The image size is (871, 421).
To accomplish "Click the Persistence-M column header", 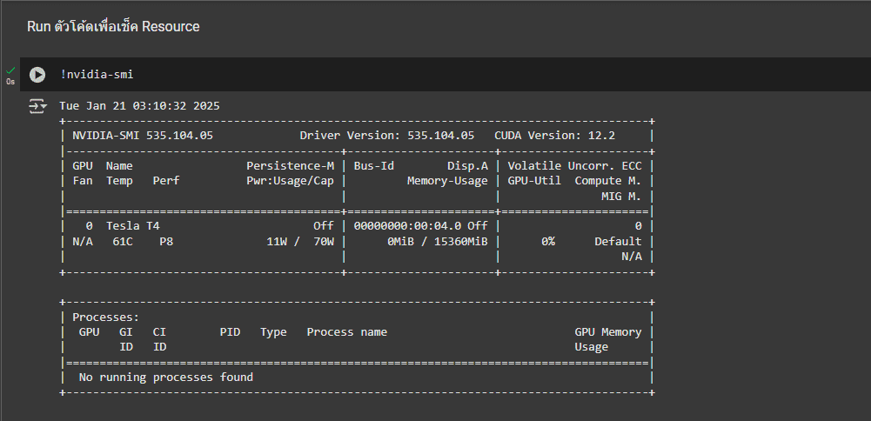I will 290,165.
